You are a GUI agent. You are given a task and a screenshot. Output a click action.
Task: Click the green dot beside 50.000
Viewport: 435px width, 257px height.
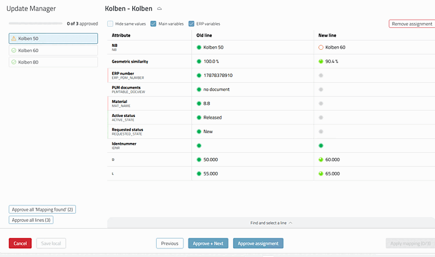[198, 160]
